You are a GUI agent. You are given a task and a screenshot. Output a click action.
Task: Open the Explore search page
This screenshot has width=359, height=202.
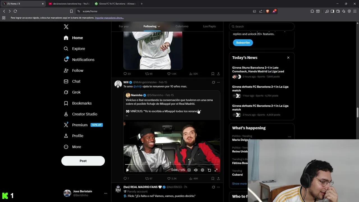[x=74, y=49]
